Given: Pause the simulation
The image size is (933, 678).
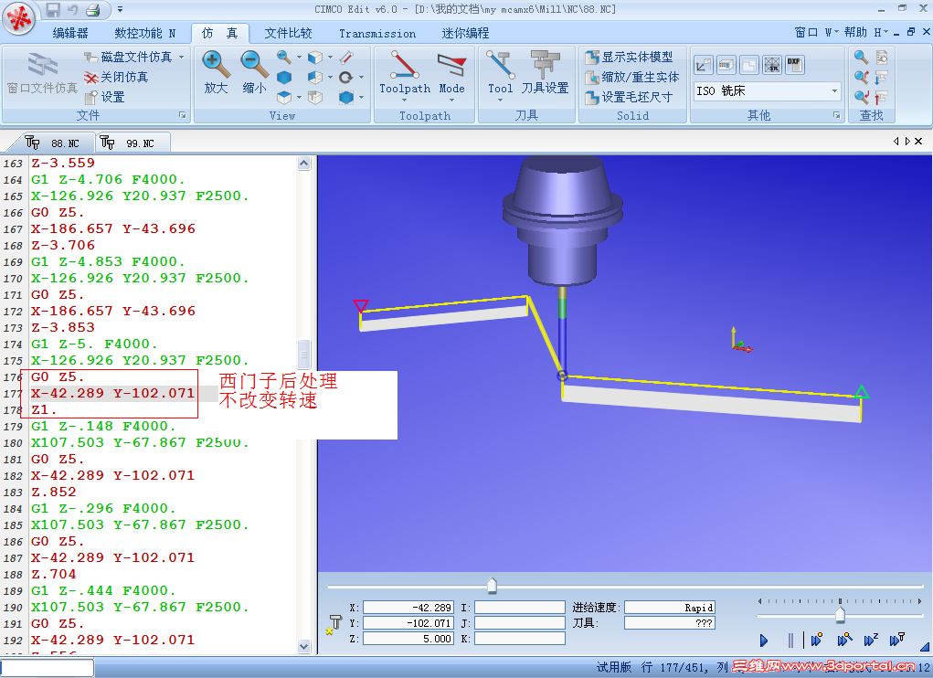Looking at the screenshot, I should 790,641.
